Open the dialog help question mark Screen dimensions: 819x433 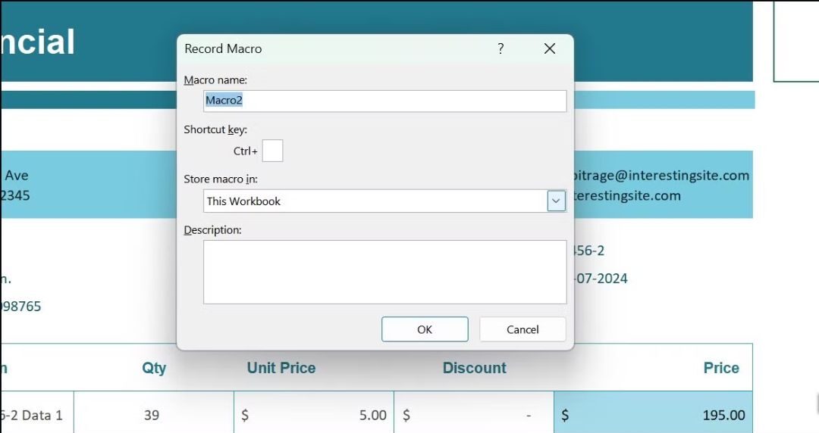pos(500,48)
